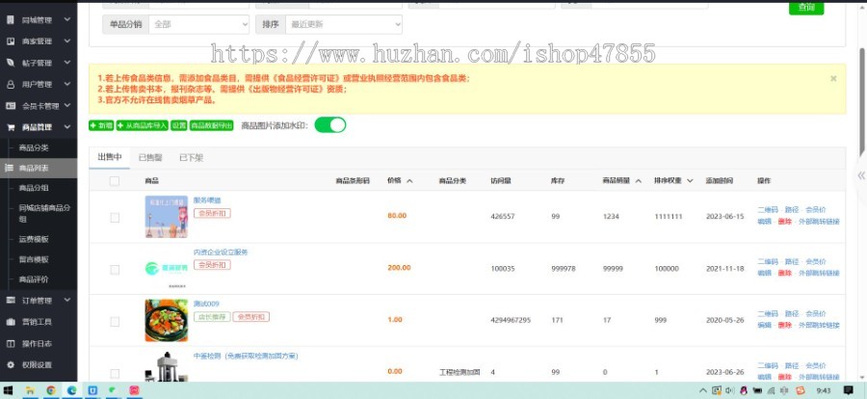Open Microsoft Edge from the taskbar
This screenshot has width=867, height=399.
(x=72, y=390)
